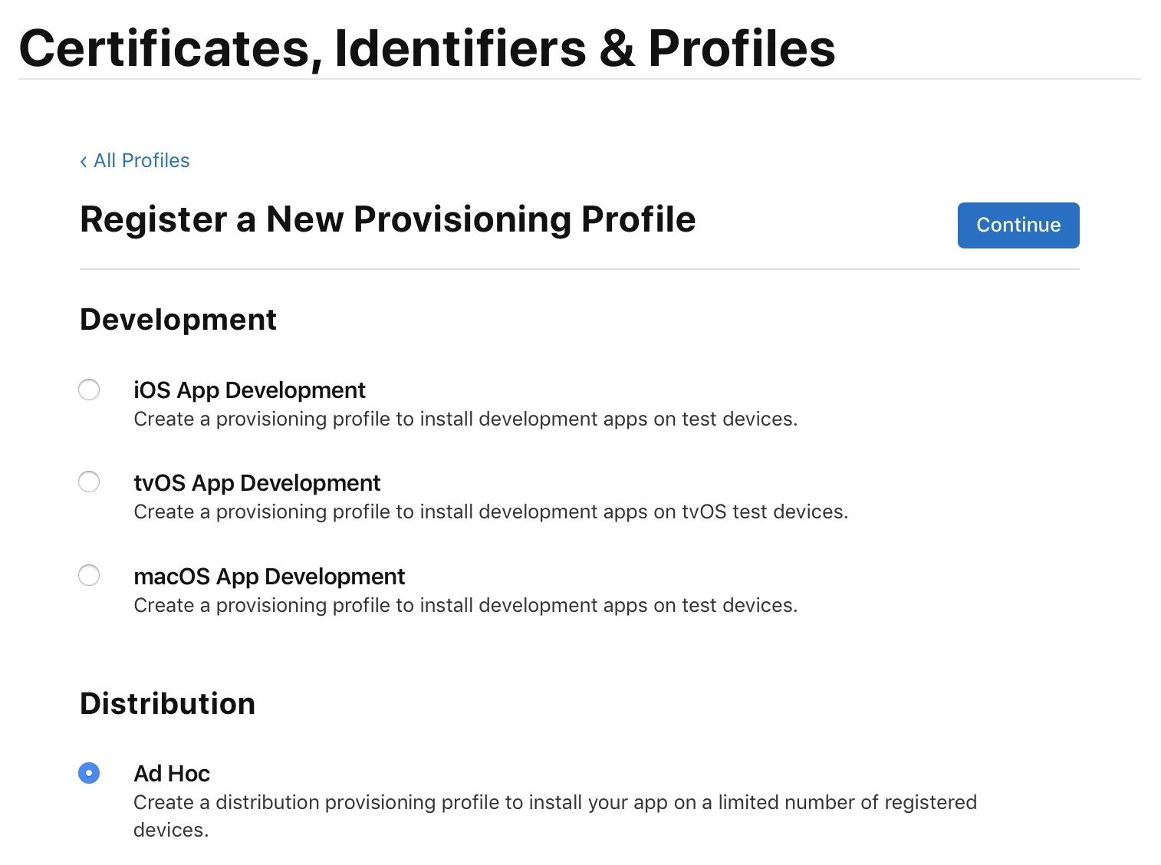This screenshot has height=865, width=1161.
Task: Click the Ad Hoc distribution profile description
Action: click(x=554, y=803)
